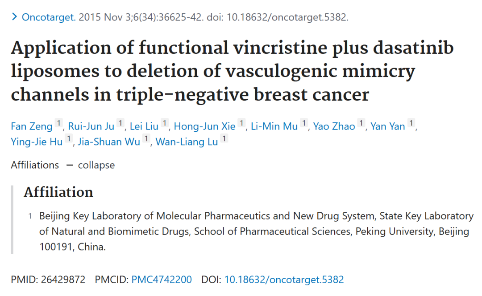This screenshot has height=296, width=482.
Task: Click the chevron icon before Oncotarget
Action: (14, 17)
